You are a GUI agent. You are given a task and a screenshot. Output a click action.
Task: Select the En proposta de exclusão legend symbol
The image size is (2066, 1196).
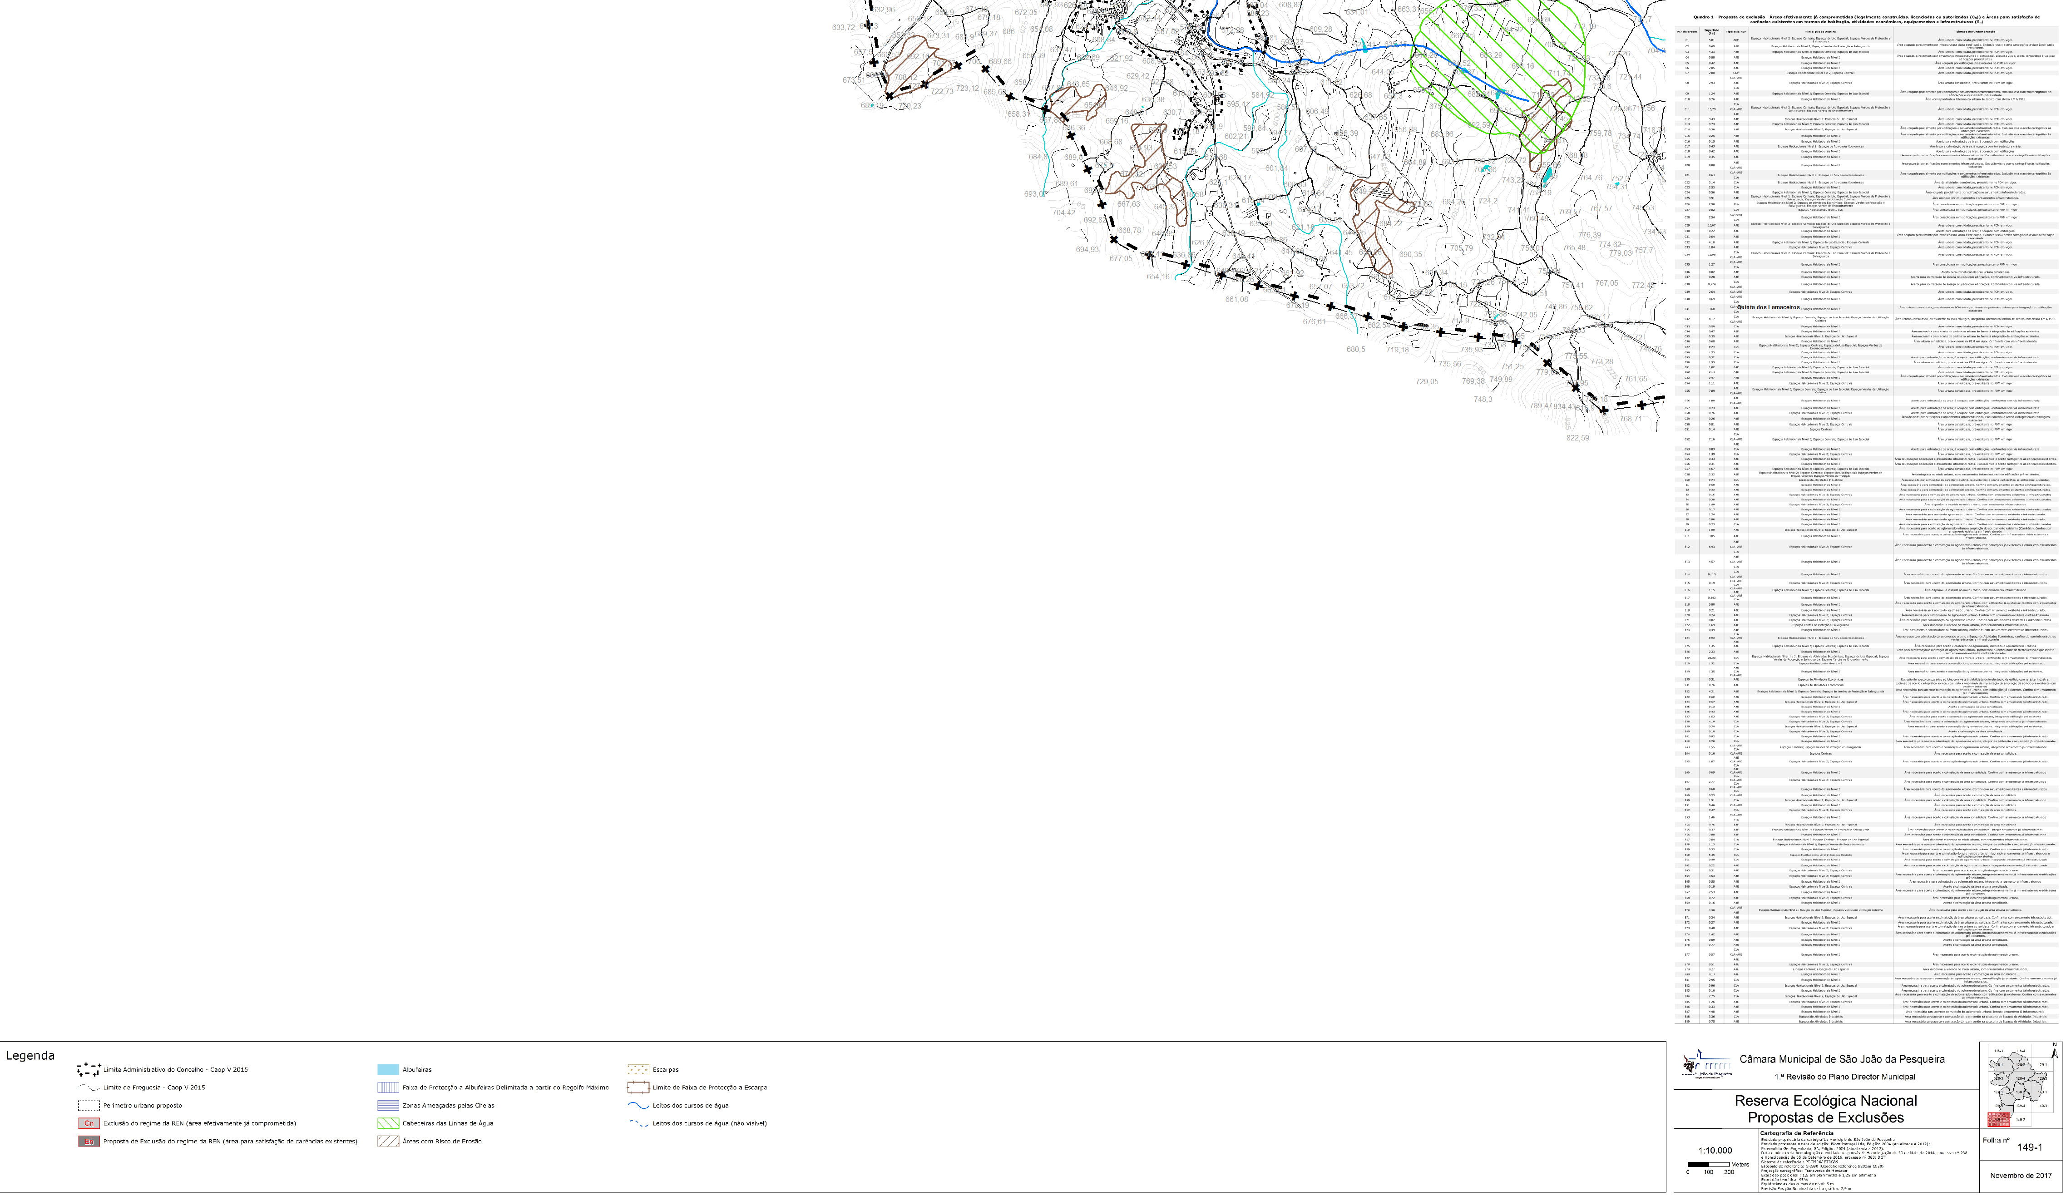tap(89, 1141)
